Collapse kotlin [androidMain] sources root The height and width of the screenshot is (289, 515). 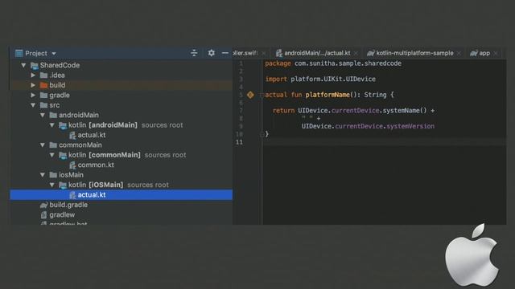click(x=52, y=125)
